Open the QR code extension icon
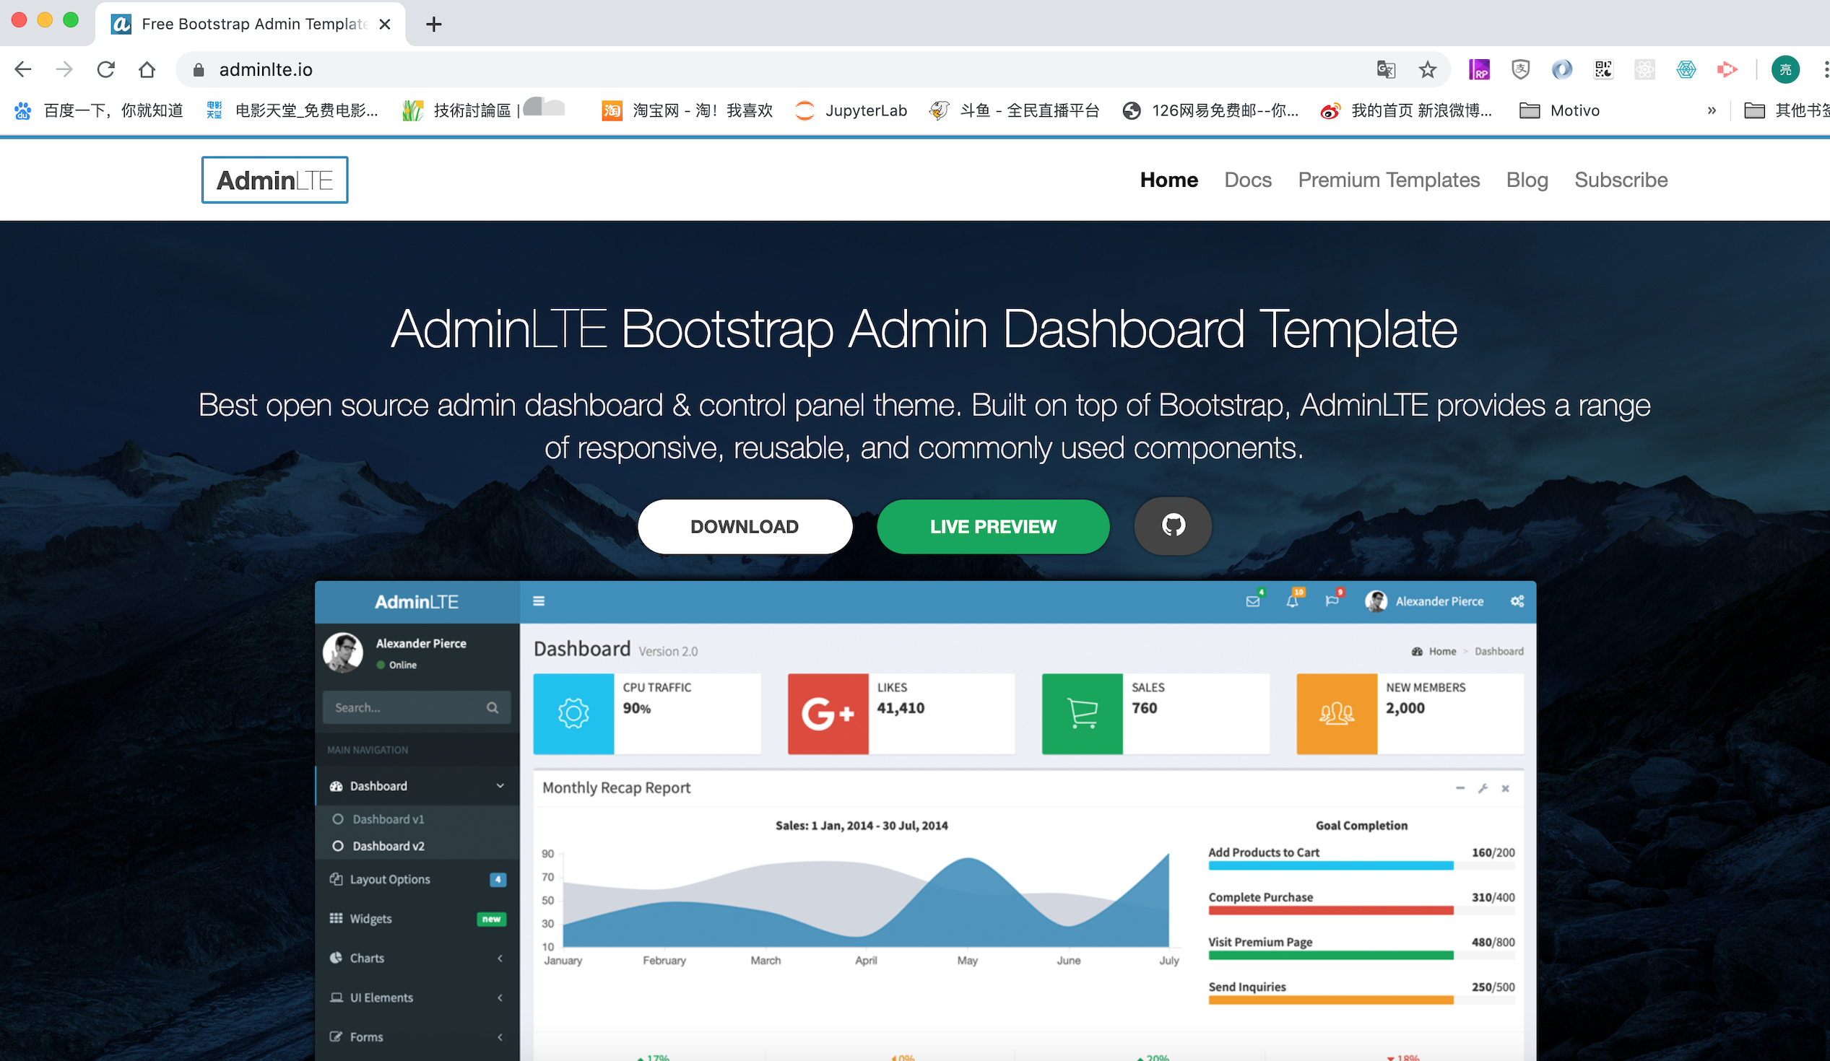The image size is (1830, 1061). pyautogui.click(x=1603, y=70)
